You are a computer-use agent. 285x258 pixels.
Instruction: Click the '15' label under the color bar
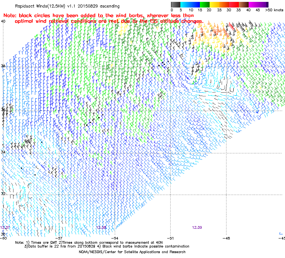(200, 10)
